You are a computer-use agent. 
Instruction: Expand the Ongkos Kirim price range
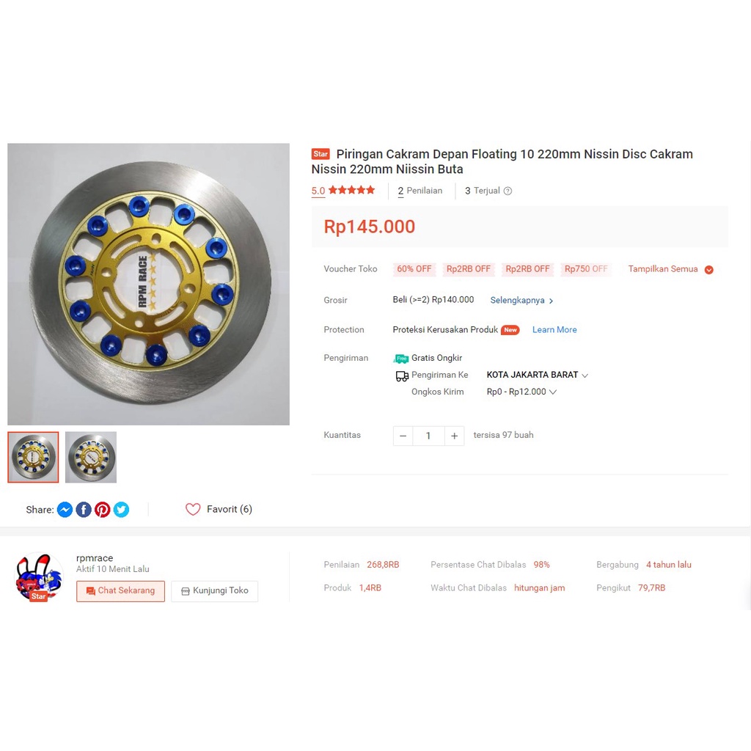coord(521,392)
